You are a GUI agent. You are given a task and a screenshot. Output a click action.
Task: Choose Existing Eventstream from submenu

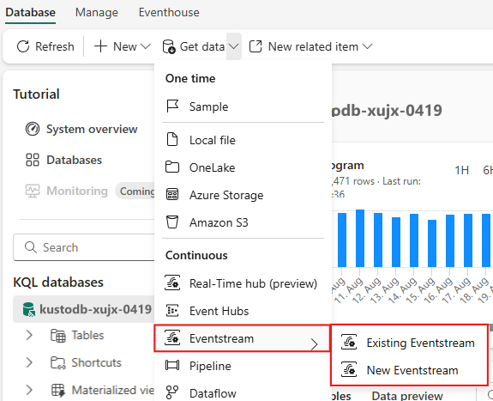coord(409,343)
